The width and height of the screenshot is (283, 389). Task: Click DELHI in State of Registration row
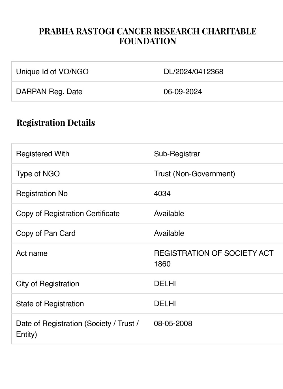(x=165, y=304)
